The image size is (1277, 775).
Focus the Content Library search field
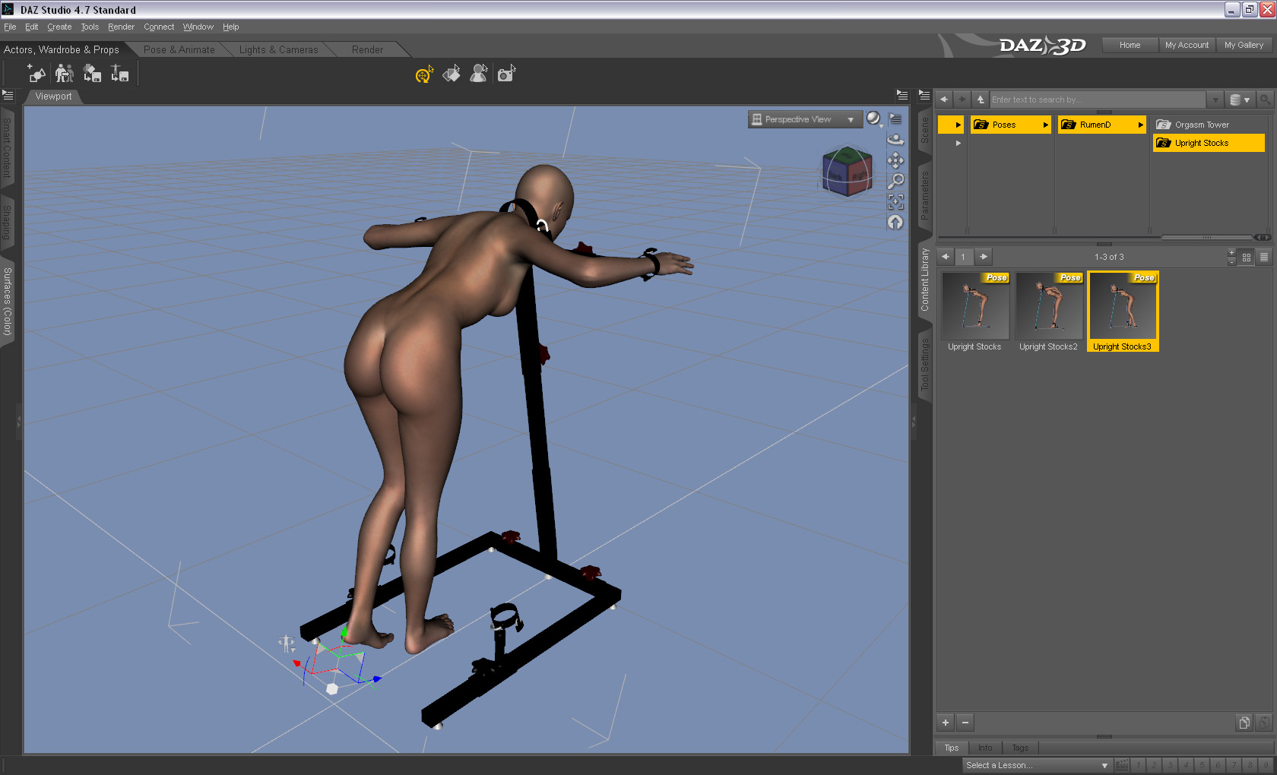1098,100
